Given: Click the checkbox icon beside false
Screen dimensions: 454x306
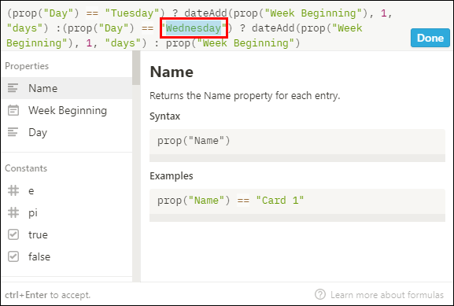Looking at the screenshot, I should click(x=13, y=256).
